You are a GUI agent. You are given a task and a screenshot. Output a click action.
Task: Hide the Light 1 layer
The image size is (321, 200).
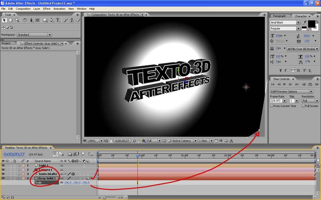click(3, 166)
